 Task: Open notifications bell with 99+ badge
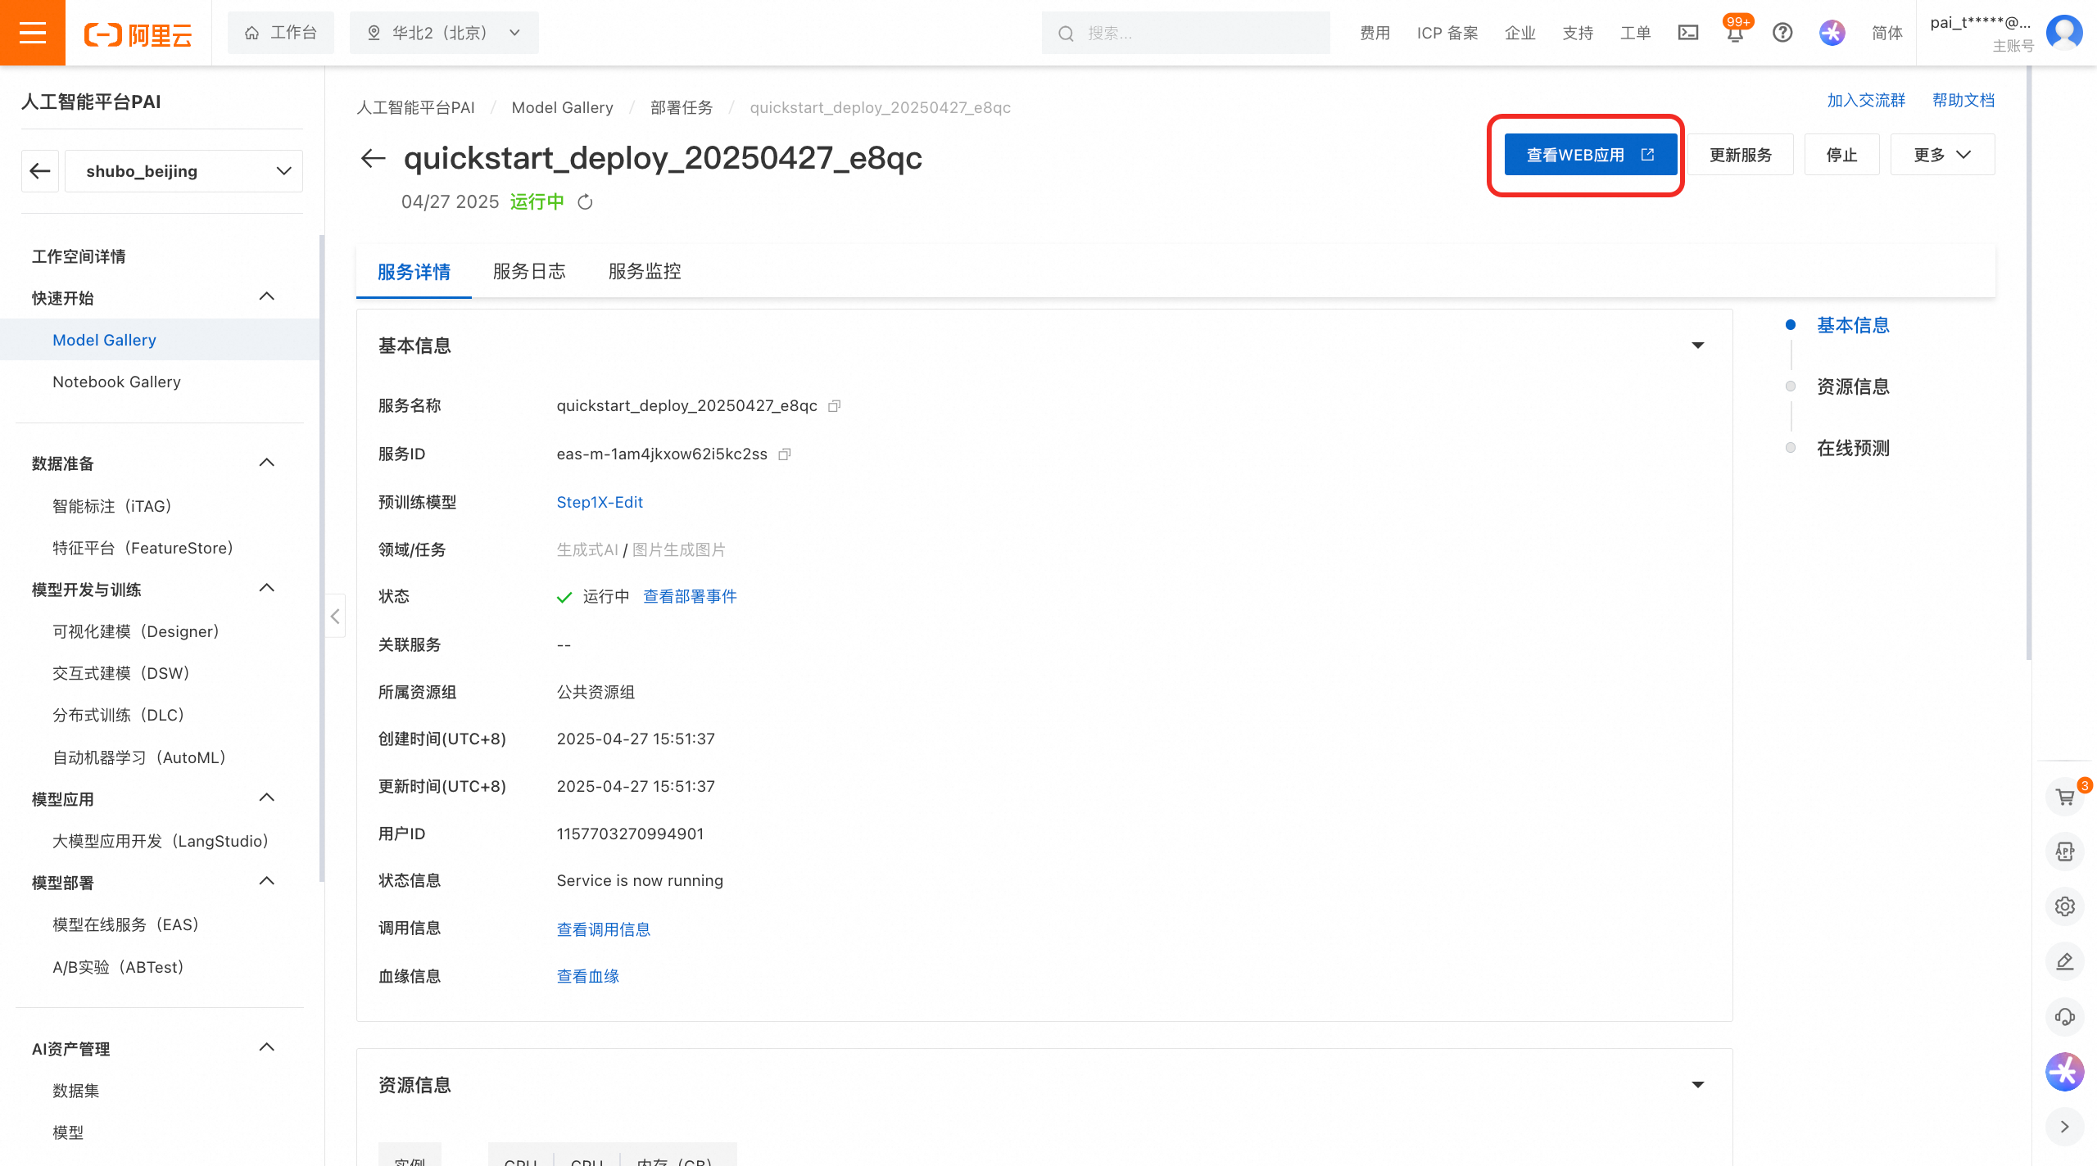coord(1735,33)
